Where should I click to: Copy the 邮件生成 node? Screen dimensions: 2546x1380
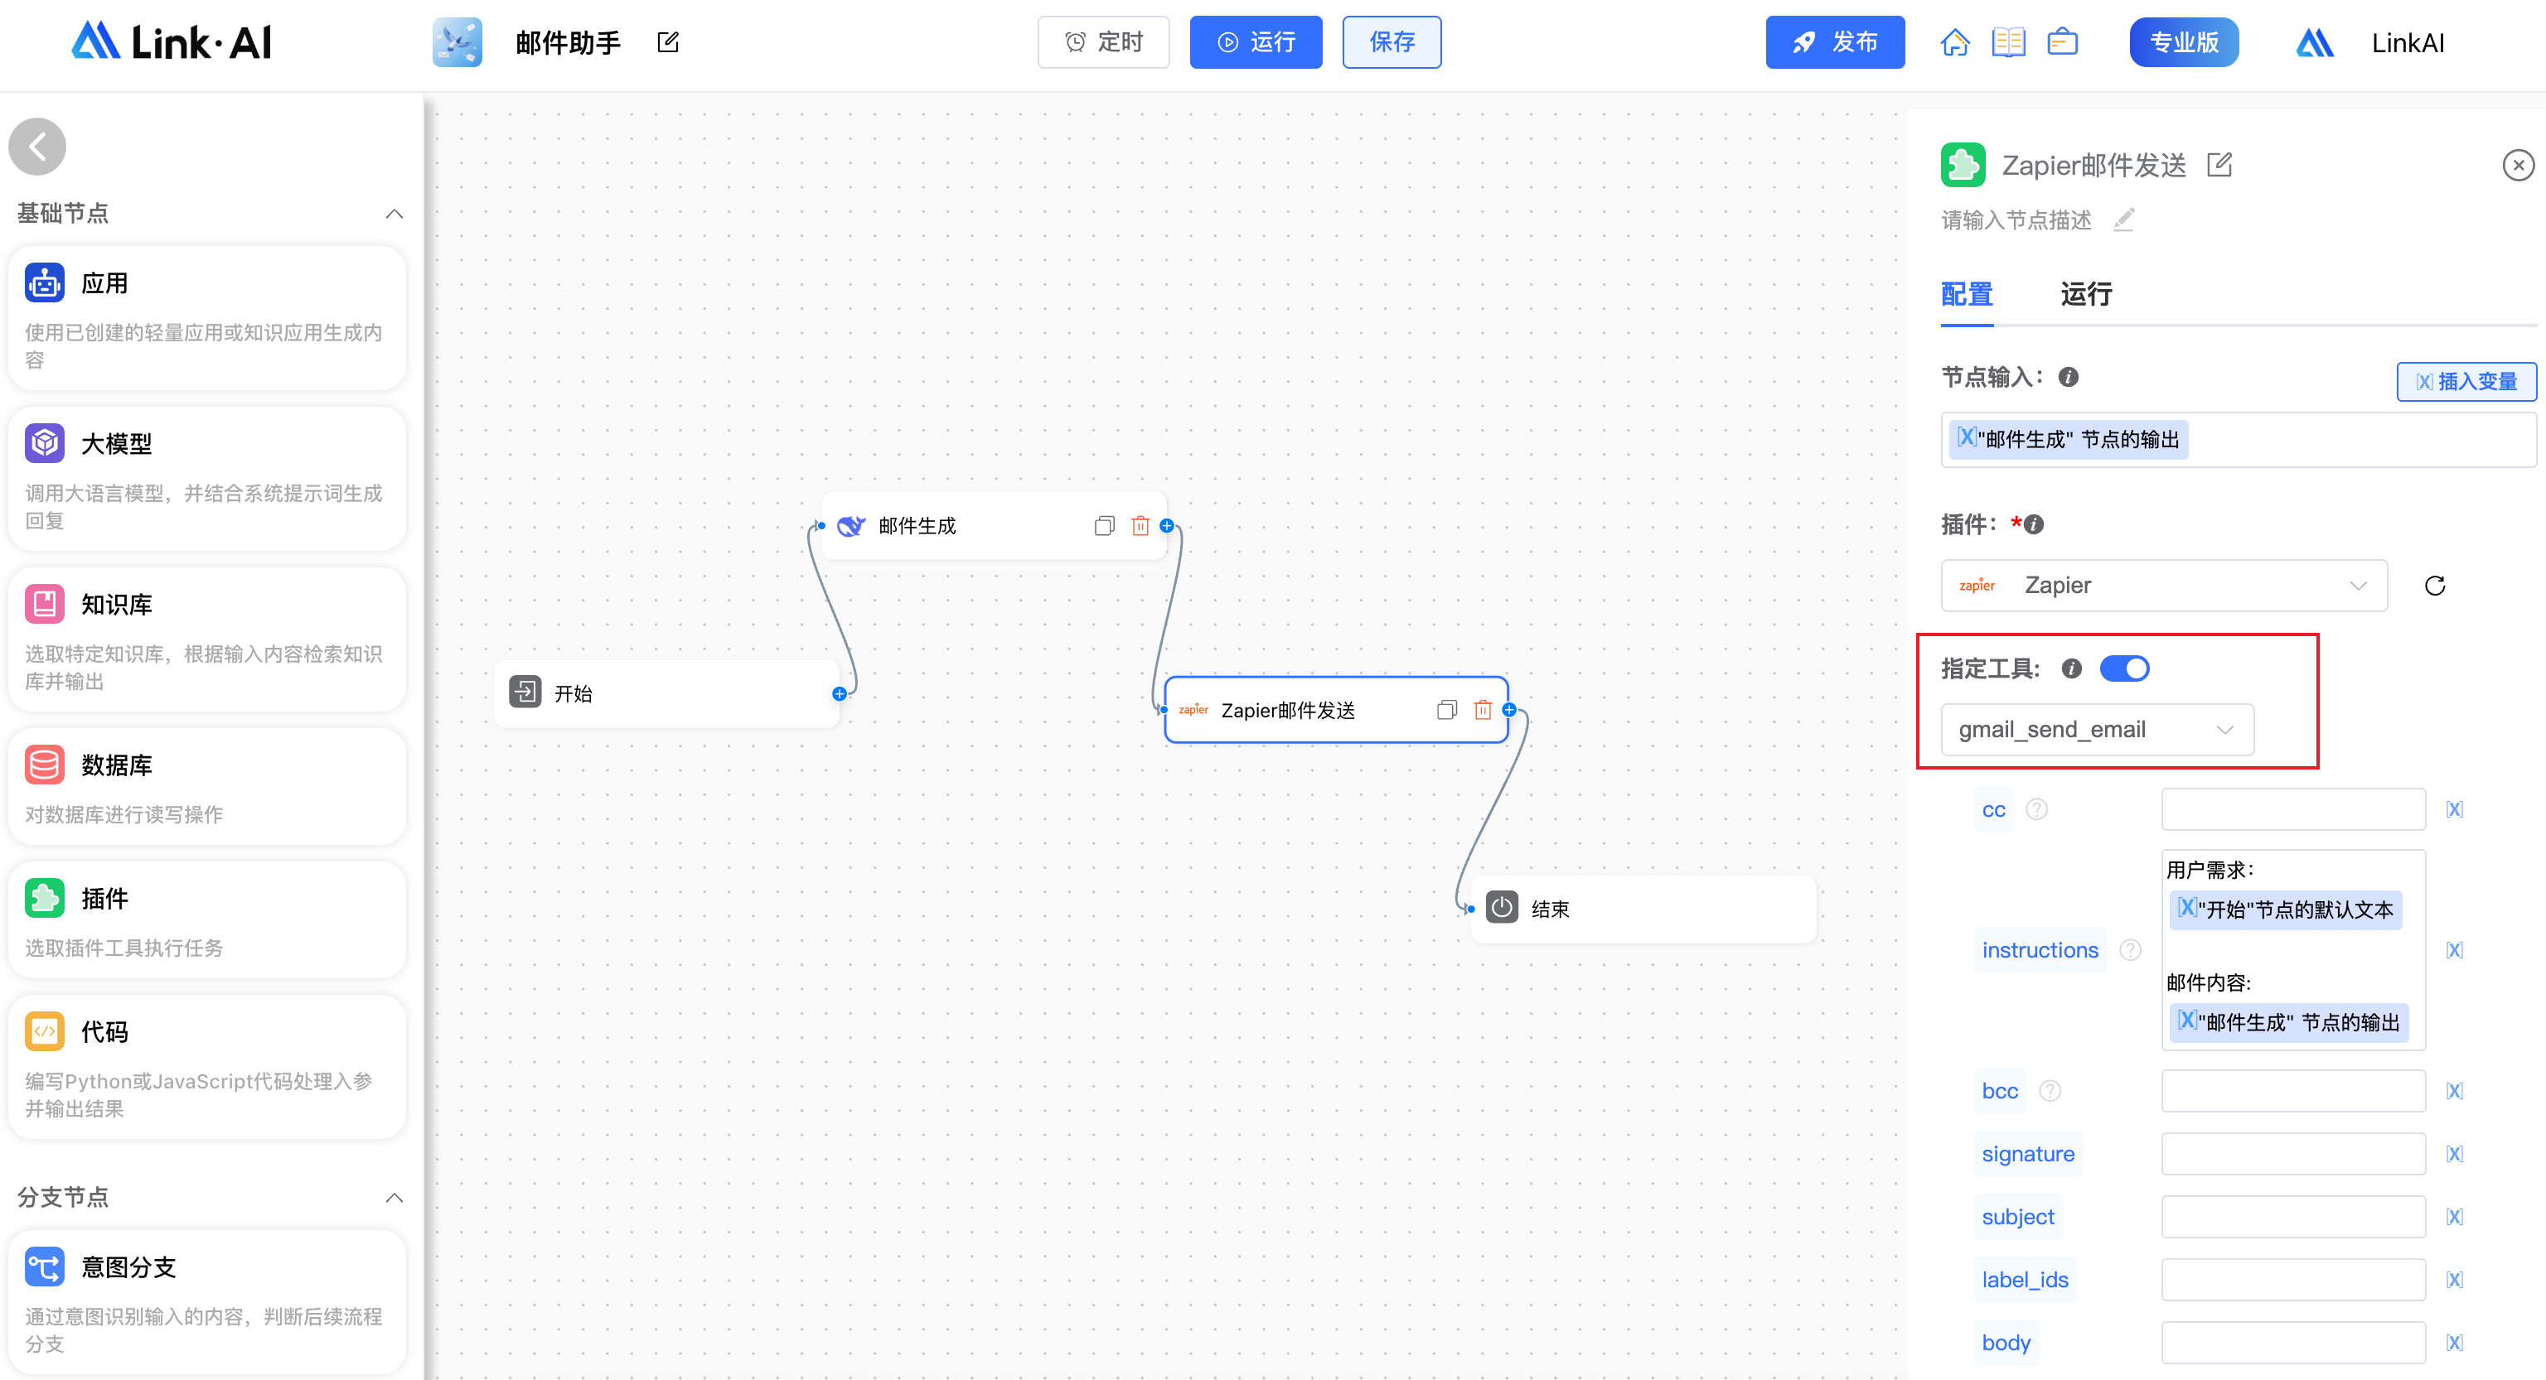[x=1104, y=525]
